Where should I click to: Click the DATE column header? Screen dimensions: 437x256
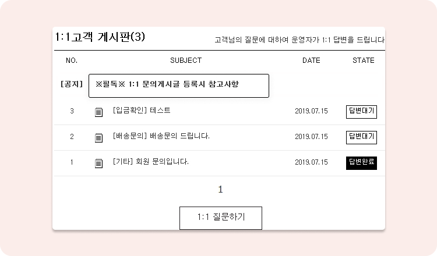(x=311, y=61)
